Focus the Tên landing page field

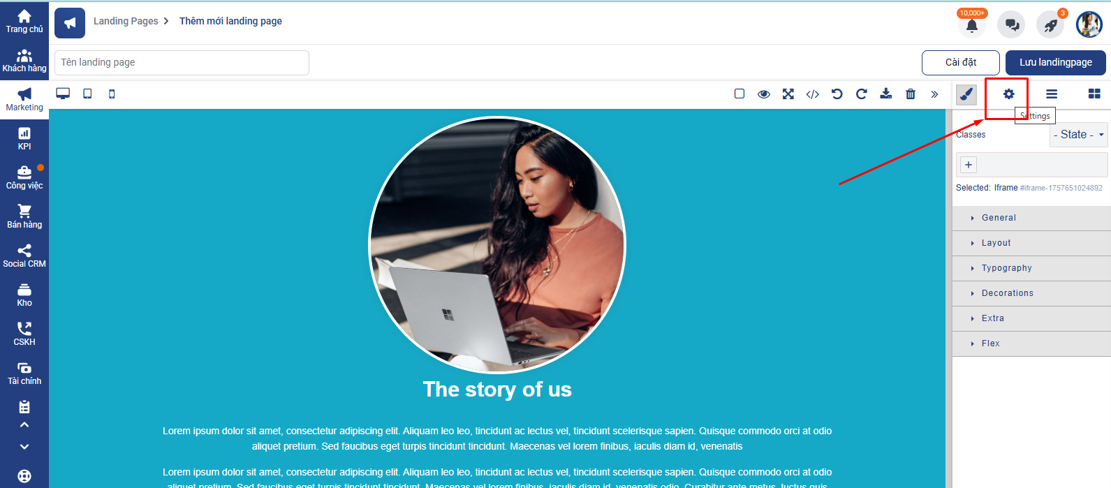182,62
